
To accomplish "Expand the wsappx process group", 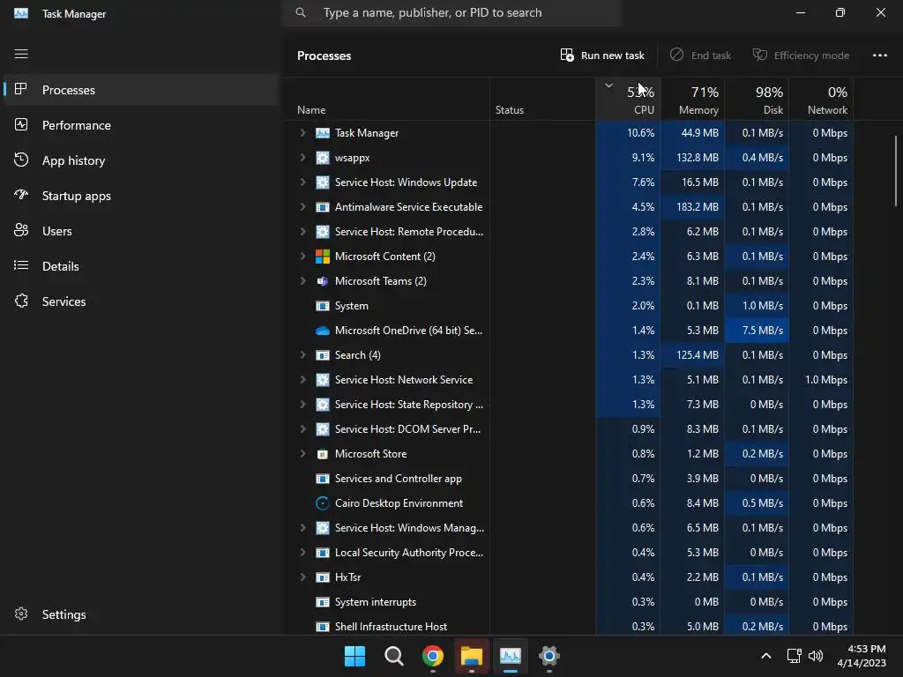I will tap(303, 158).
